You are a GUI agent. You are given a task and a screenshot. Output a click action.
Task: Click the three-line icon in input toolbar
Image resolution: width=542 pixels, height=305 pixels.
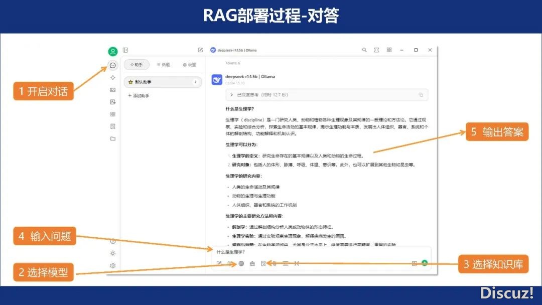click(x=286, y=263)
